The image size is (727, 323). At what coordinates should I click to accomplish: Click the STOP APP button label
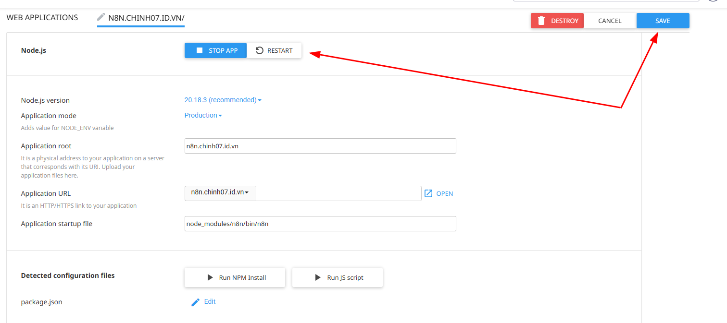coord(223,50)
